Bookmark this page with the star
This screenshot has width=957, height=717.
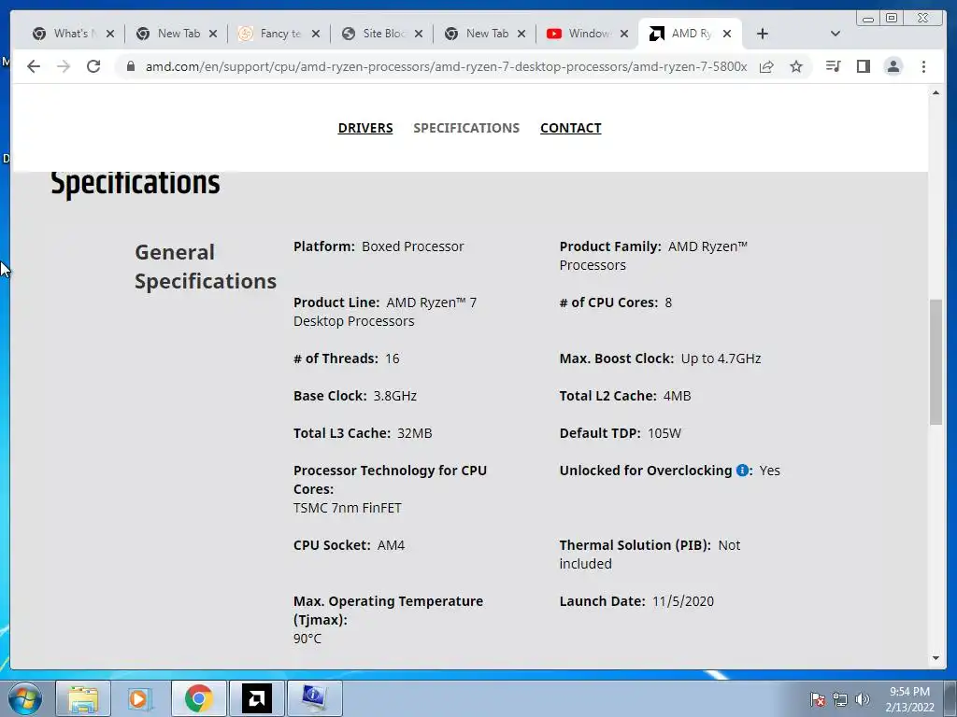coord(796,66)
